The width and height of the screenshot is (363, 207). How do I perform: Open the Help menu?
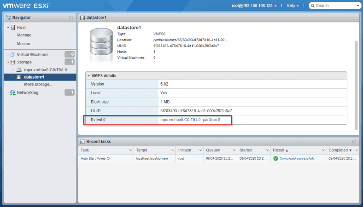point(293,6)
